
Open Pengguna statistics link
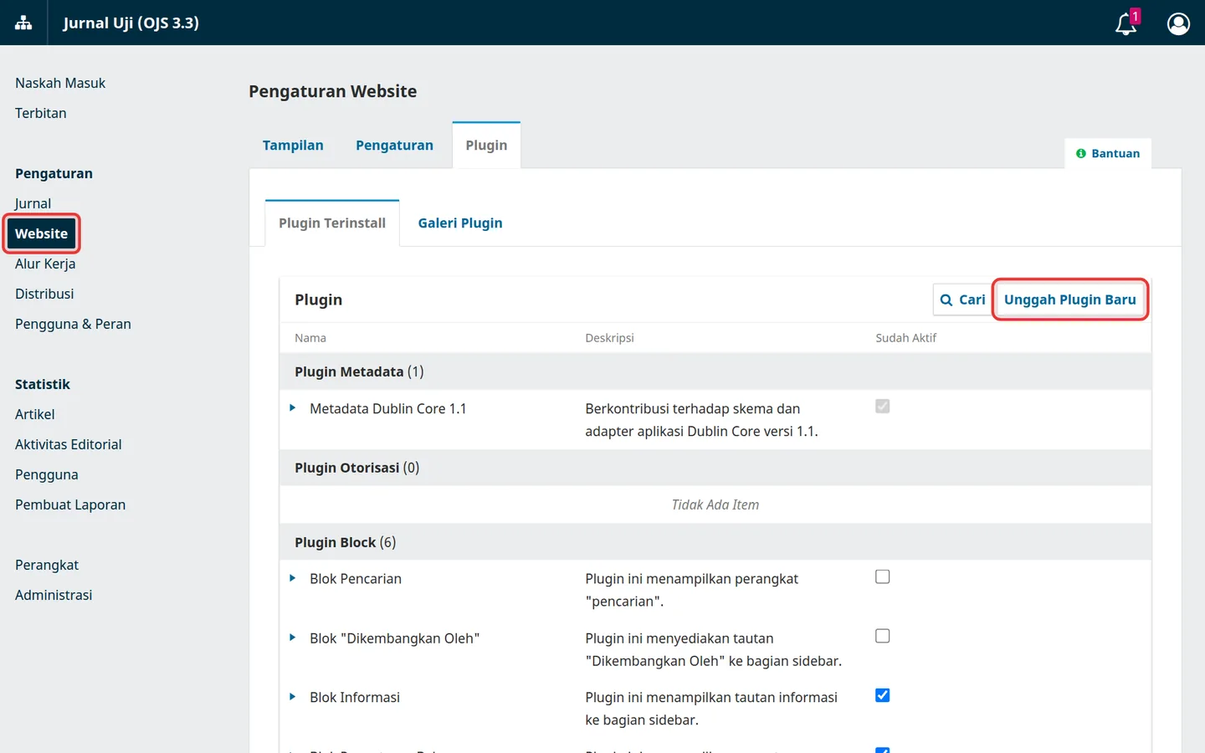(x=47, y=474)
